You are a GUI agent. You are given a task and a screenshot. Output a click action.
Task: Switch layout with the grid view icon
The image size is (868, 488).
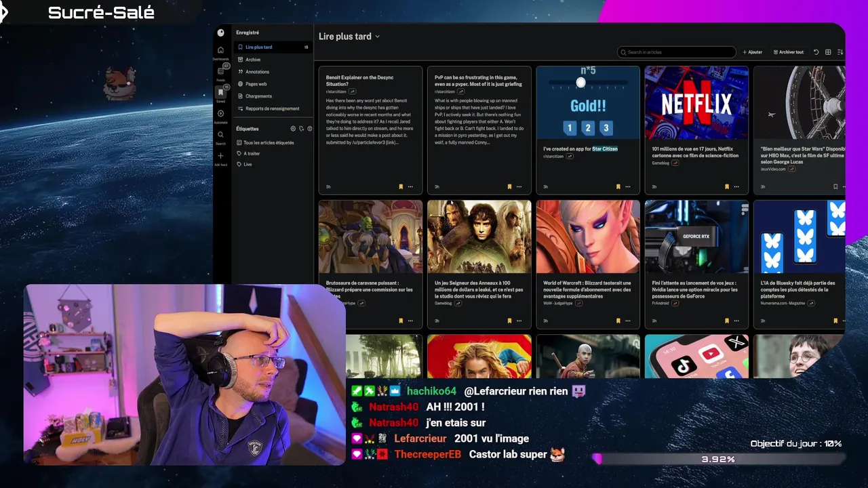click(x=828, y=52)
